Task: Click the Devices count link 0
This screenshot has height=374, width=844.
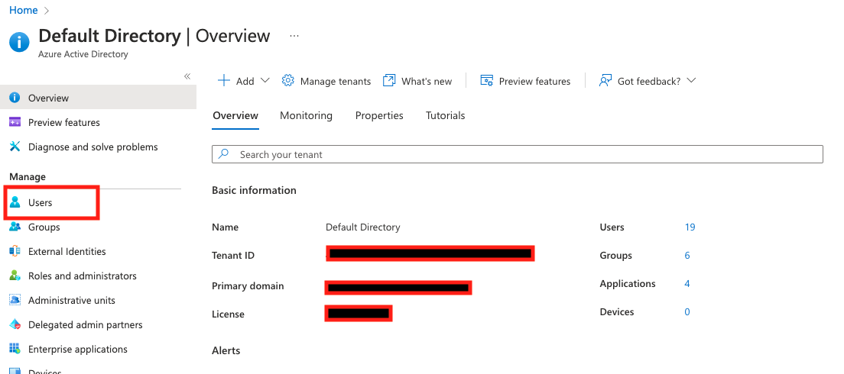Action: 687,311
